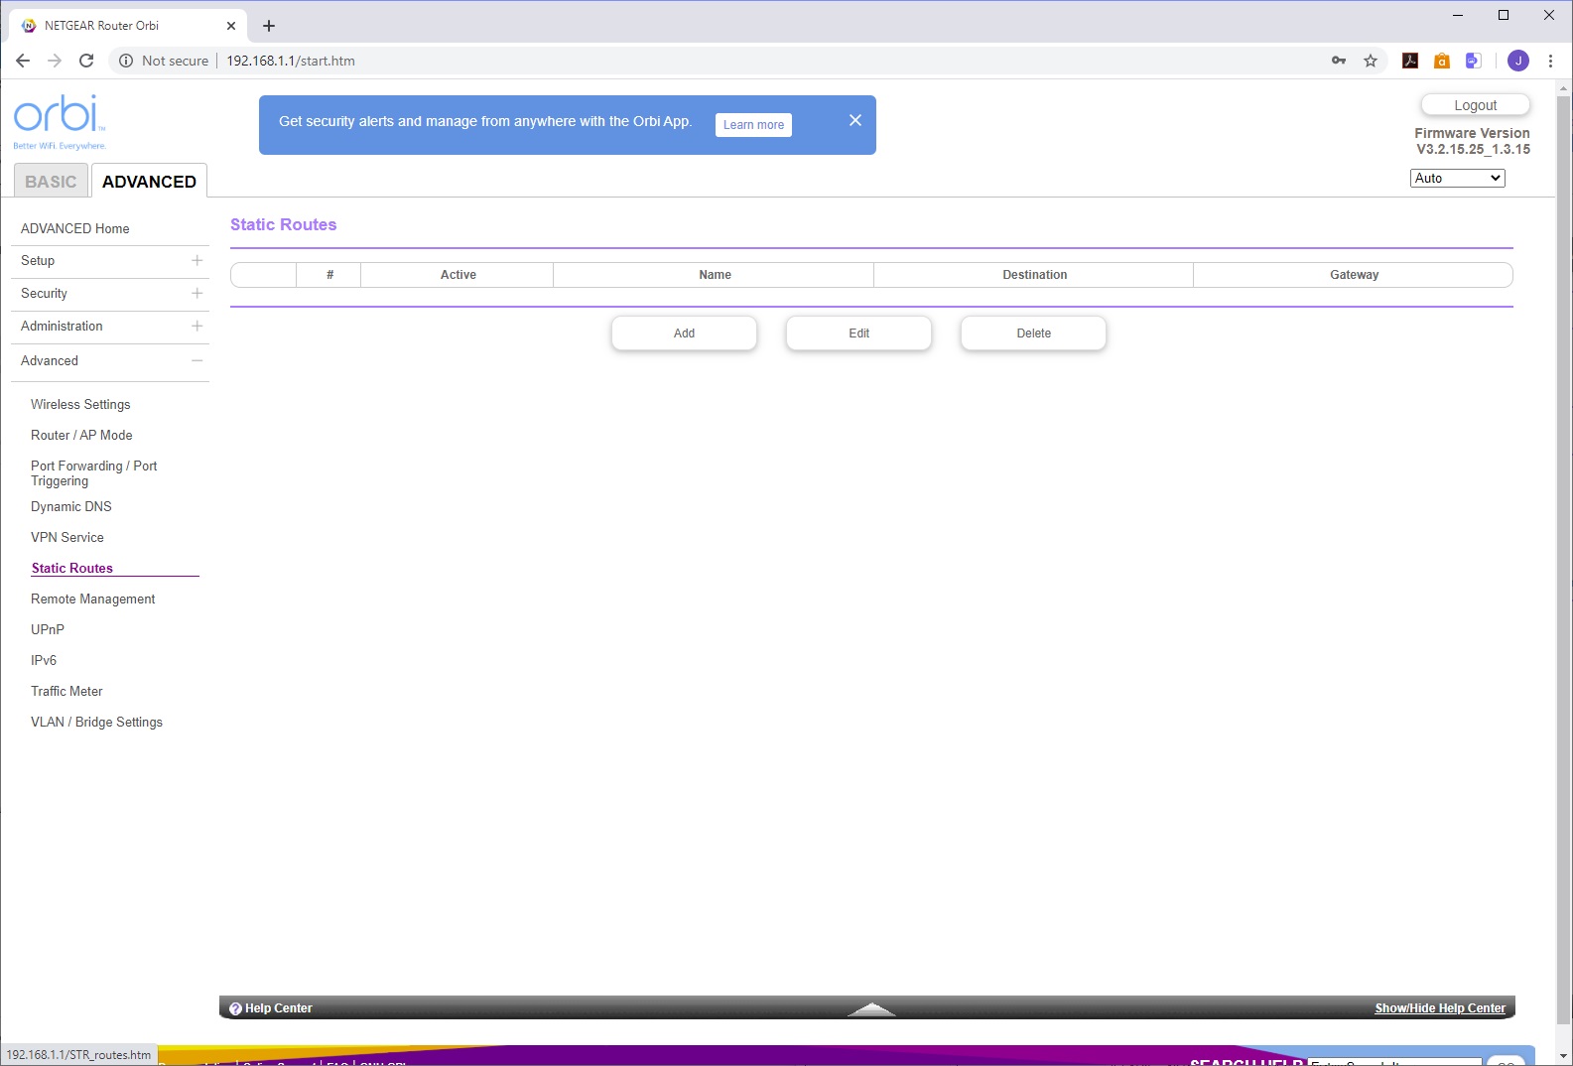The image size is (1573, 1066).
Task: Expand the Administration section plus icon
Action: pyautogui.click(x=197, y=326)
